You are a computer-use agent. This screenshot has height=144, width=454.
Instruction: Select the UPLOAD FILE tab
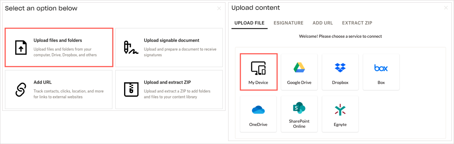[249, 23]
